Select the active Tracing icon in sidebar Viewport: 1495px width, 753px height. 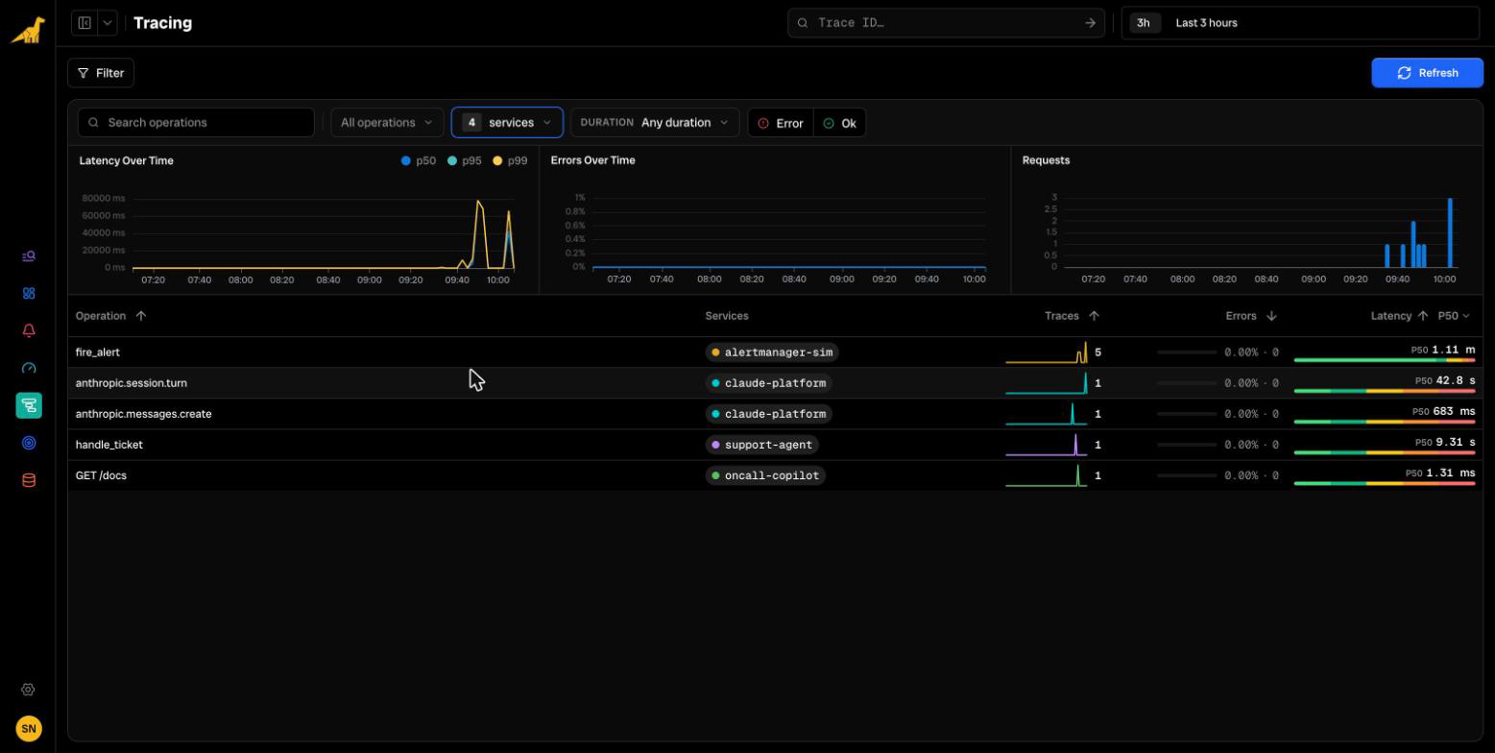coord(29,405)
